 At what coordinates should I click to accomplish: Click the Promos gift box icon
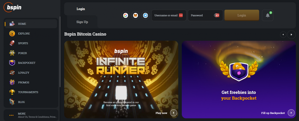[12, 82]
